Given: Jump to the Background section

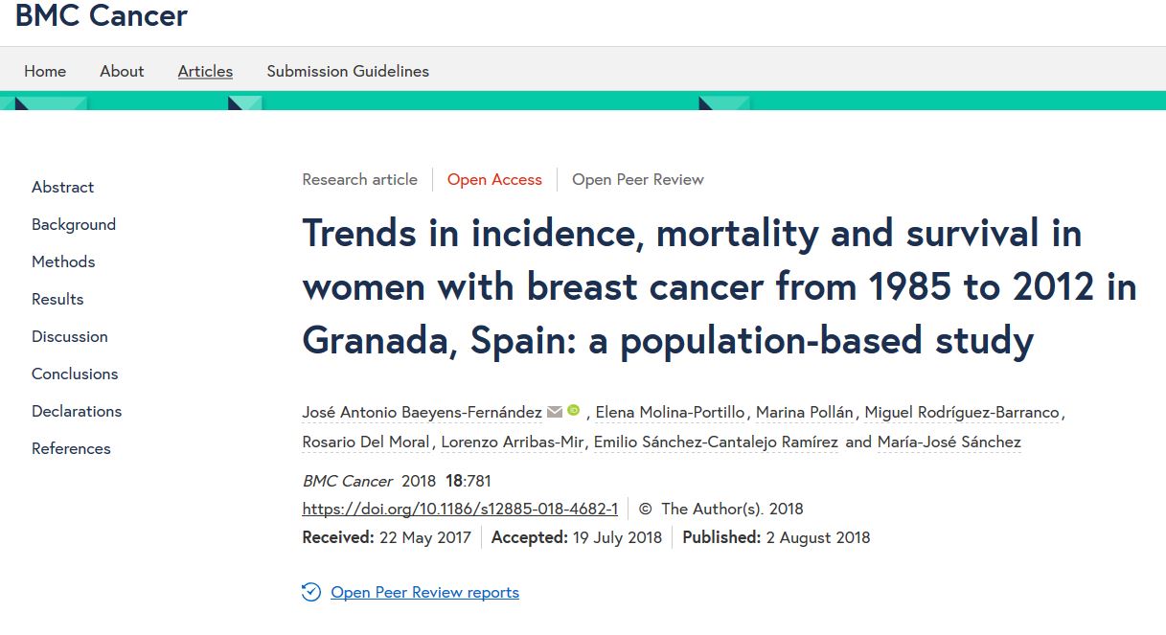Looking at the screenshot, I should (74, 224).
